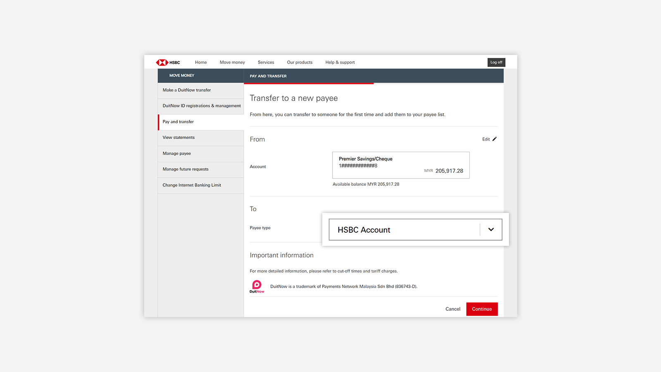Open the Help & support menu

[340, 62]
